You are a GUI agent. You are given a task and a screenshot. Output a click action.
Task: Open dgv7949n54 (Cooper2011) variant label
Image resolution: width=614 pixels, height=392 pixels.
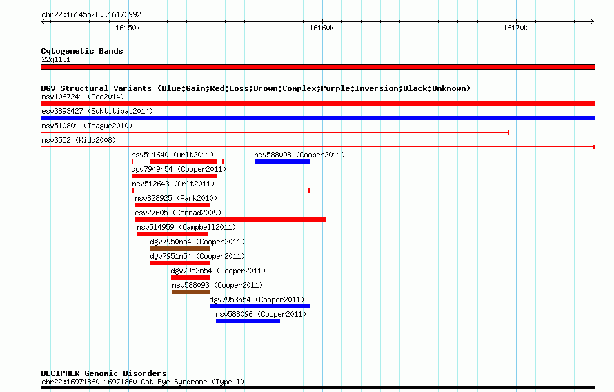(x=179, y=169)
